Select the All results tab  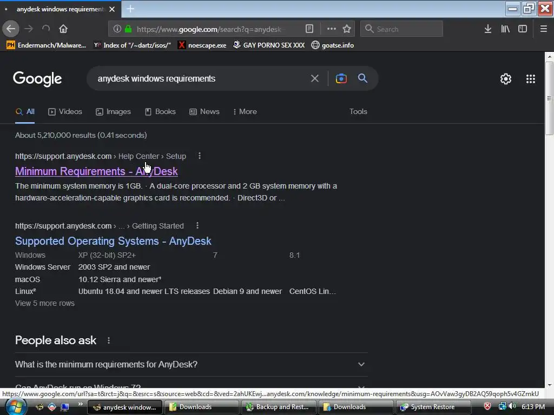(25, 111)
